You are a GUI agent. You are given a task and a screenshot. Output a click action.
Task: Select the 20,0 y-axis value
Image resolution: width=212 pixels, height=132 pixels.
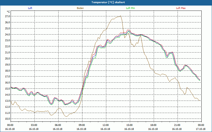(x=7, y=58)
